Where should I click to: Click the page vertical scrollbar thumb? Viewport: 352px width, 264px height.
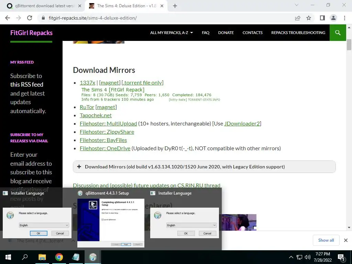click(349, 45)
